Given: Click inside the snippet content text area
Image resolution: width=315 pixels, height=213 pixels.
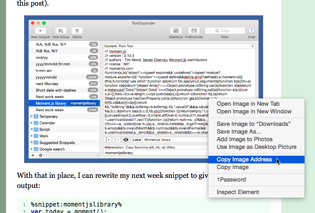Looking at the screenshot, I should (179, 92).
